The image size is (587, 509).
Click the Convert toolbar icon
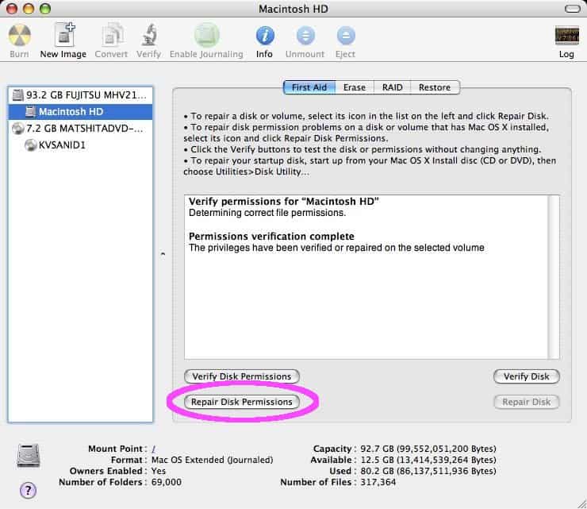pos(111,36)
